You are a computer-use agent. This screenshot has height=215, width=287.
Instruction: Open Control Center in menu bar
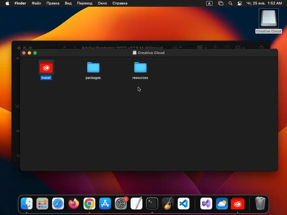point(240,3)
